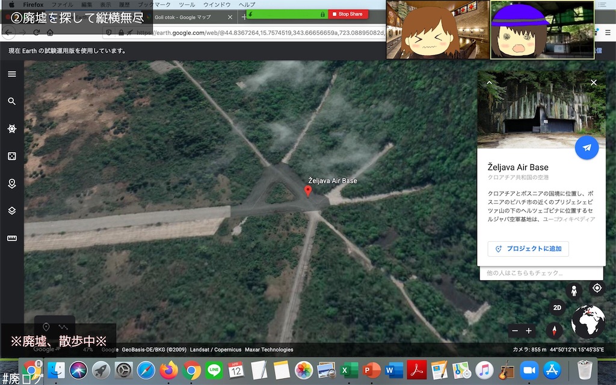Switch to Goli otok Google Maps tab
This screenshot has width=616, height=385.
coord(183,17)
